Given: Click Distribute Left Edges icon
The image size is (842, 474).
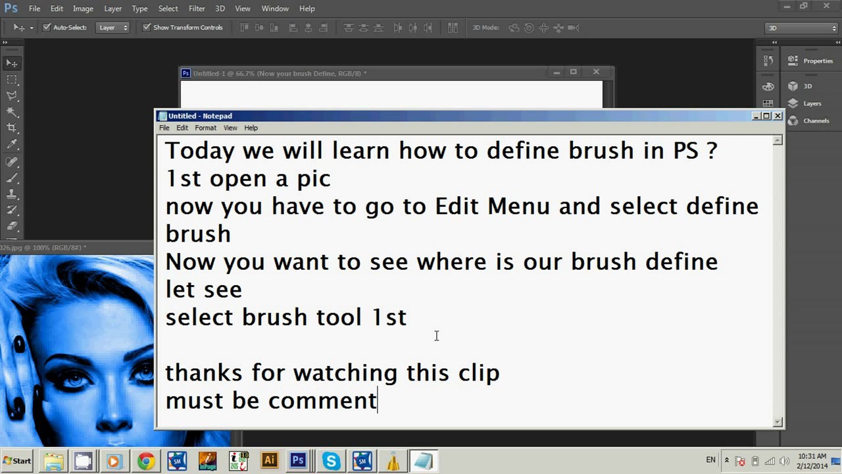Looking at the screenshot, I should tap(398, 28).
